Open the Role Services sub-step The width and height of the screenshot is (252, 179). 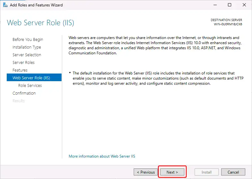(30, 86)
